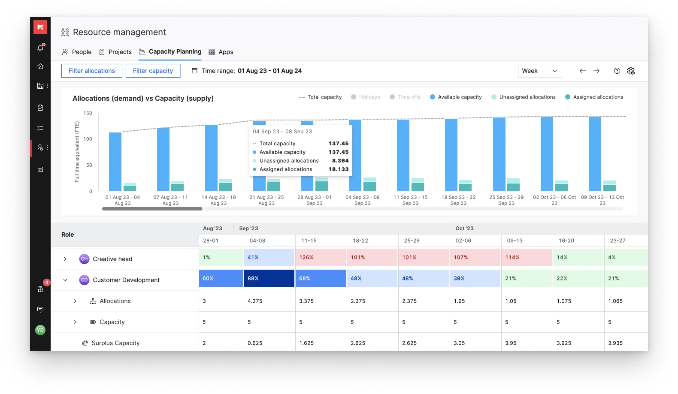Click the Surplus Capacity row label
The width and height of the screenshot is (678, 394).
coord(115,343)
